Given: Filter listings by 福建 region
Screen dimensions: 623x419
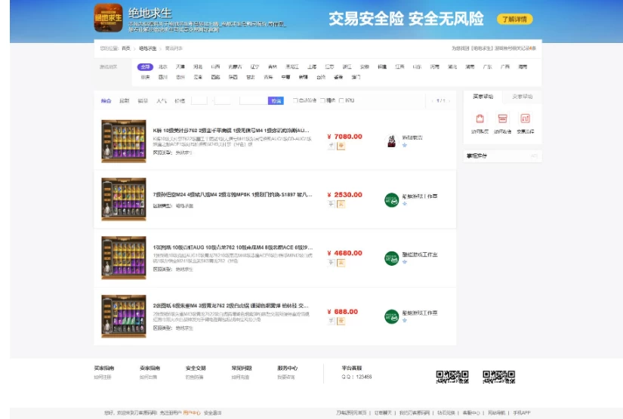Looking at the screenshot, I should (382, 66).
